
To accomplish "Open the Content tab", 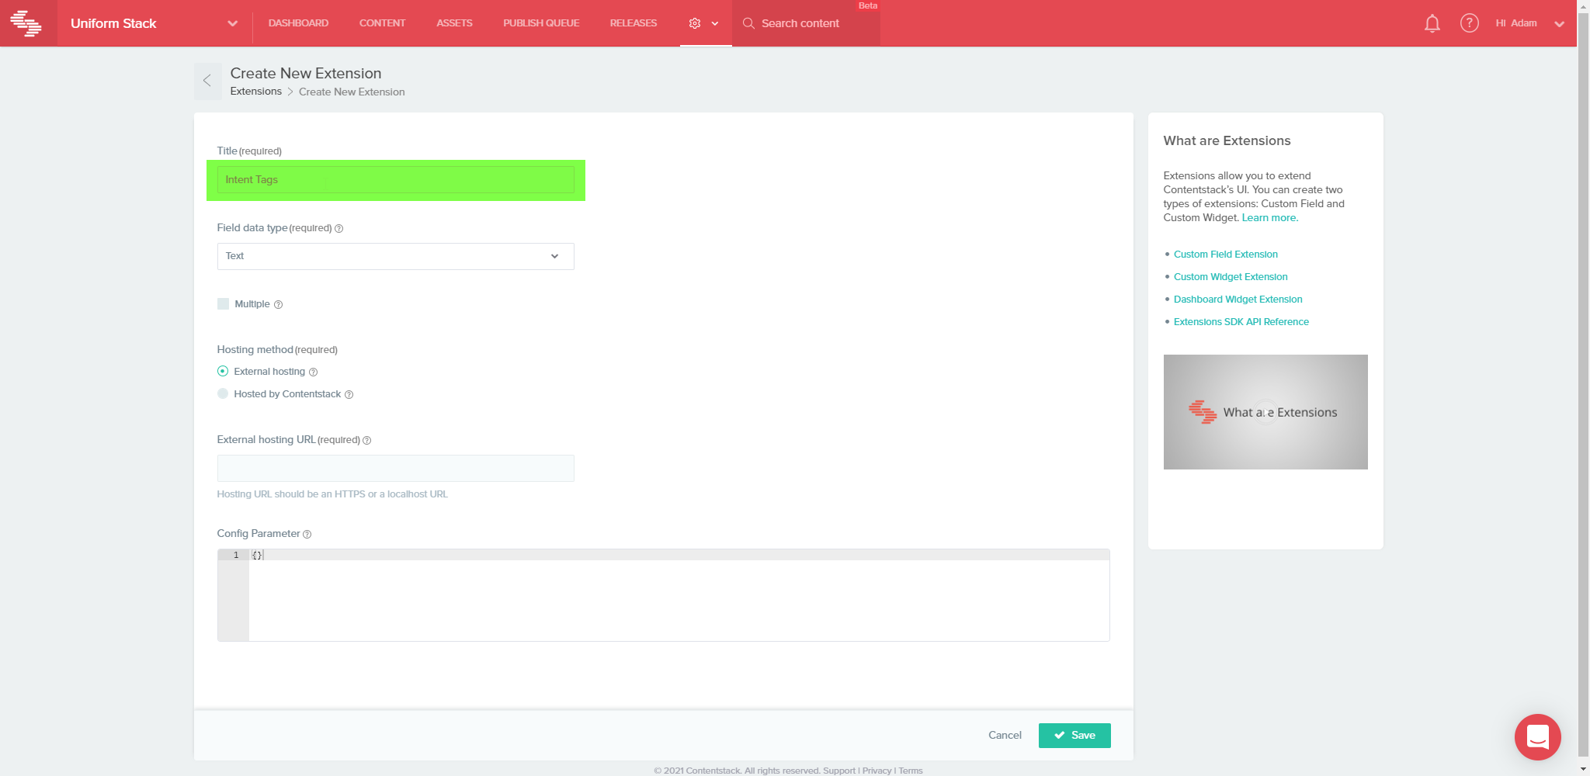I will pos(382,23).
